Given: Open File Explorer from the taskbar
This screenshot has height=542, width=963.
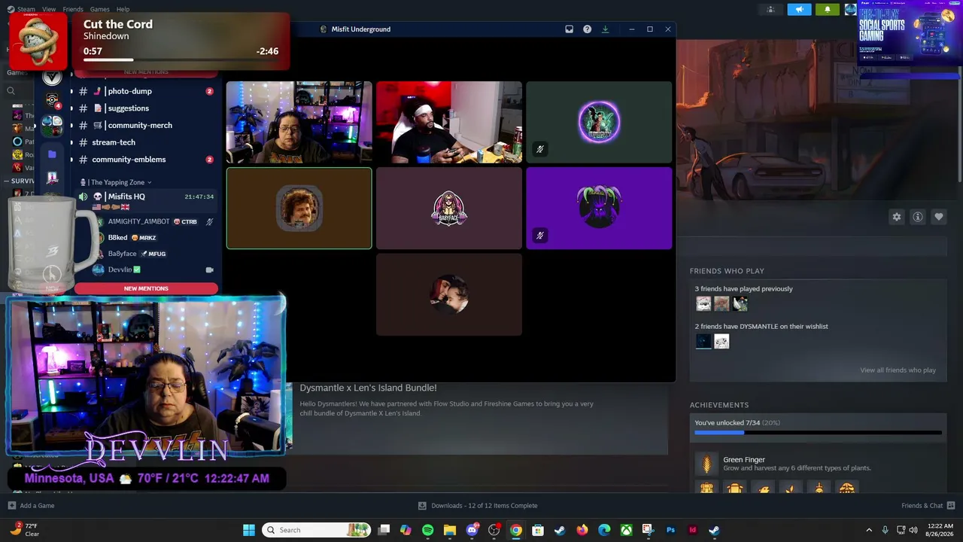Looking at the screenshot, I should click(449, 530).
